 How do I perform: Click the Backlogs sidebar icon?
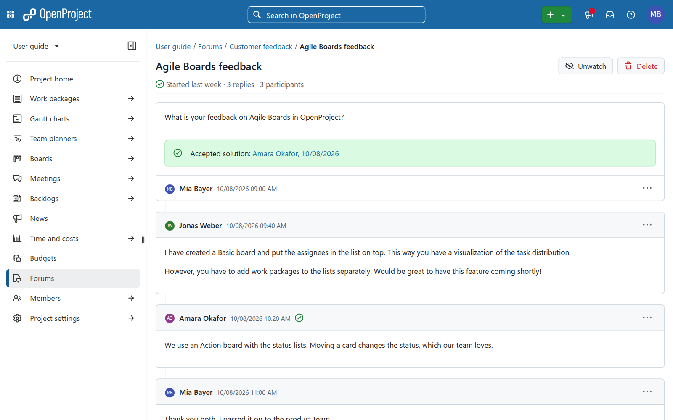click(17, 199)
